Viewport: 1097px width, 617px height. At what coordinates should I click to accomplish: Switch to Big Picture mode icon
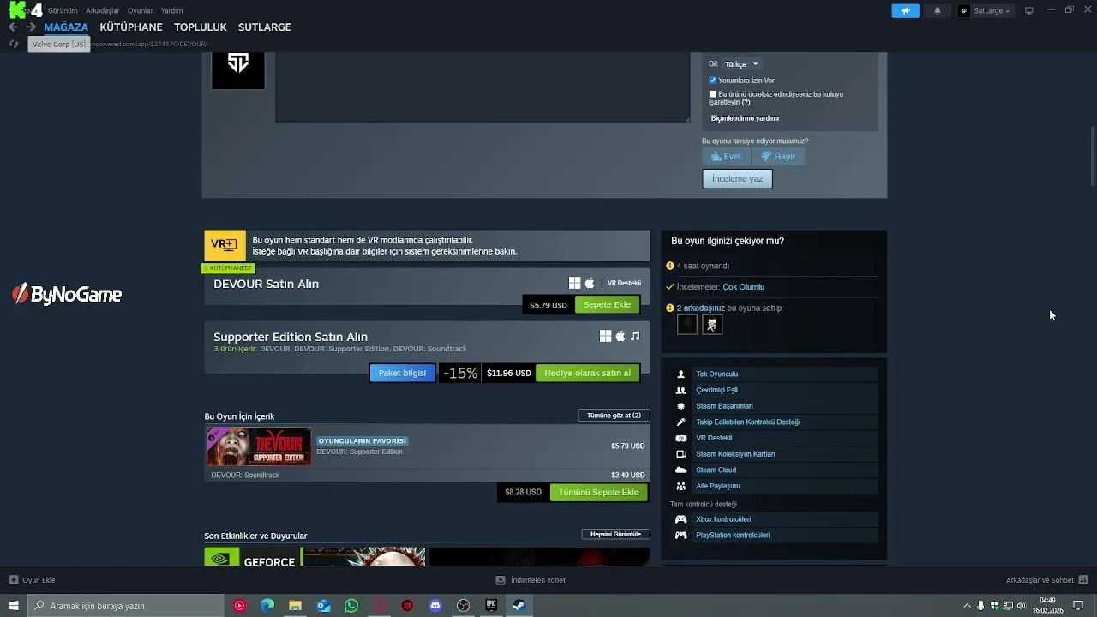click(1028, 10)
